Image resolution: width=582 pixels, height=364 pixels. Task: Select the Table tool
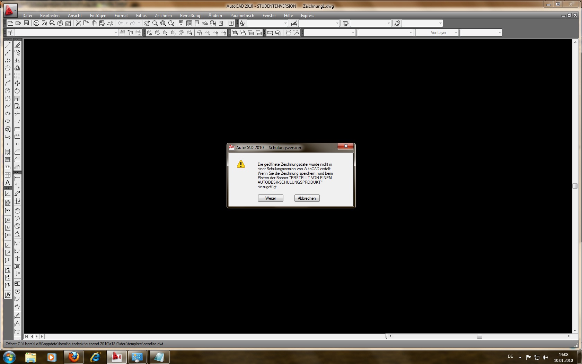pyautogui.click(x=8, y=175)
